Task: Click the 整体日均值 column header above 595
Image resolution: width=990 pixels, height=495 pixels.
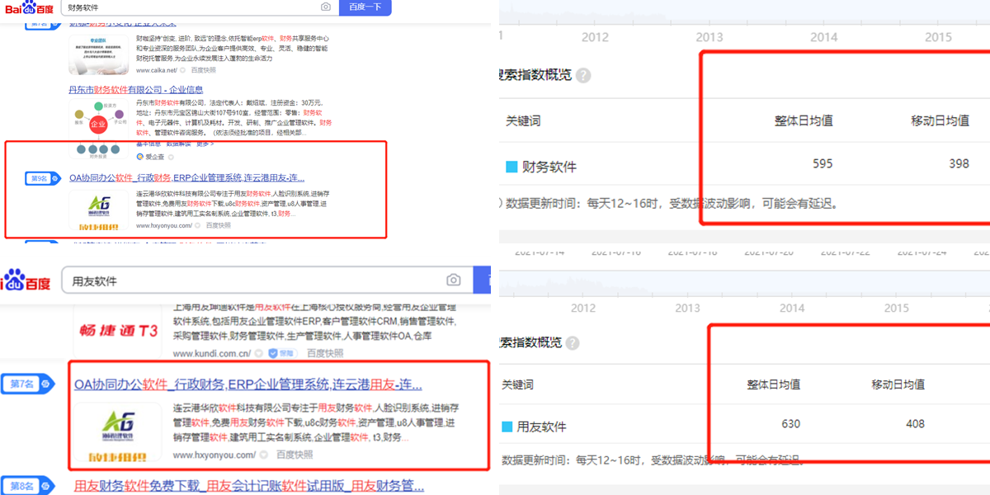Action: (x=804, y=120)
